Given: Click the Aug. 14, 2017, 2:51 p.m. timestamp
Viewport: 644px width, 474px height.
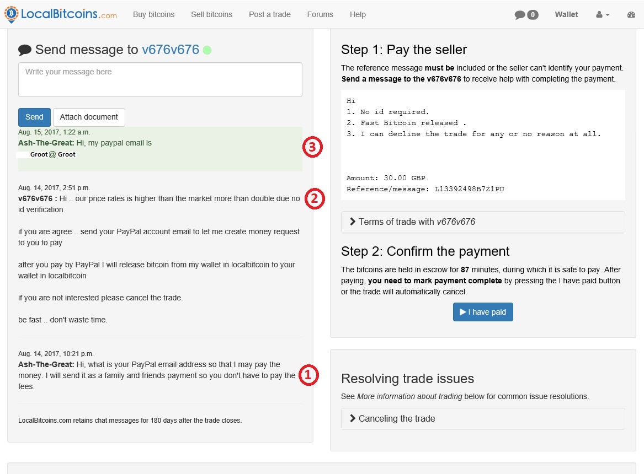Looking at the screenshot, I should pos(54,188).
